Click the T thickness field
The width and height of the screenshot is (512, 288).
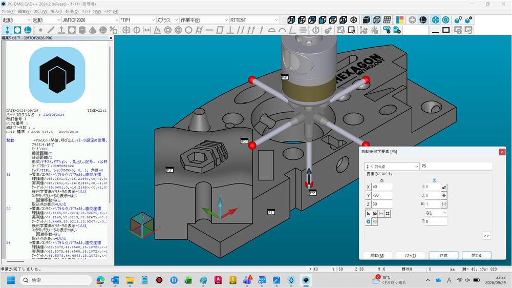pos(436,221)
